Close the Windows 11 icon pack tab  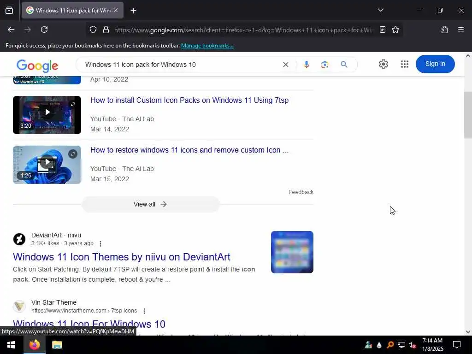coord(116,10)
